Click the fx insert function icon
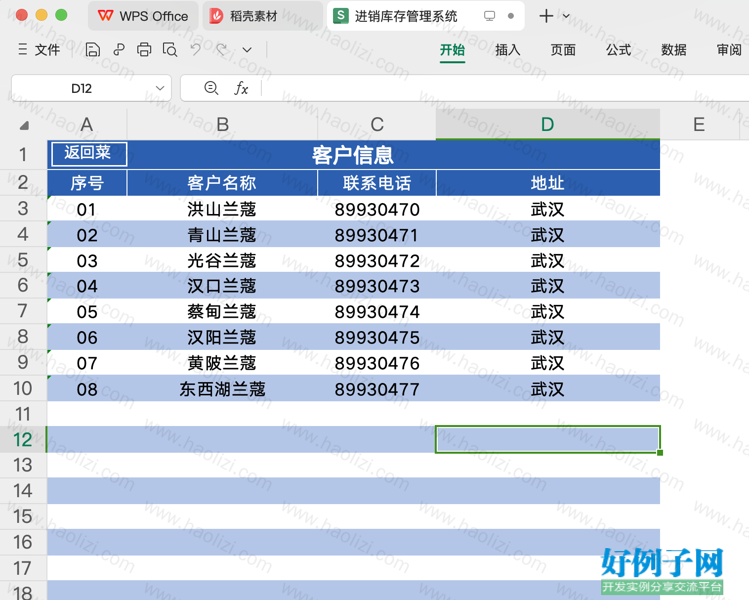Viewport: 749px width, 600px height. click(241, 88)
